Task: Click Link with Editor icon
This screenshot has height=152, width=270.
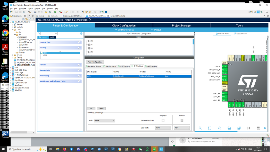Action: [x=26, y=19]
